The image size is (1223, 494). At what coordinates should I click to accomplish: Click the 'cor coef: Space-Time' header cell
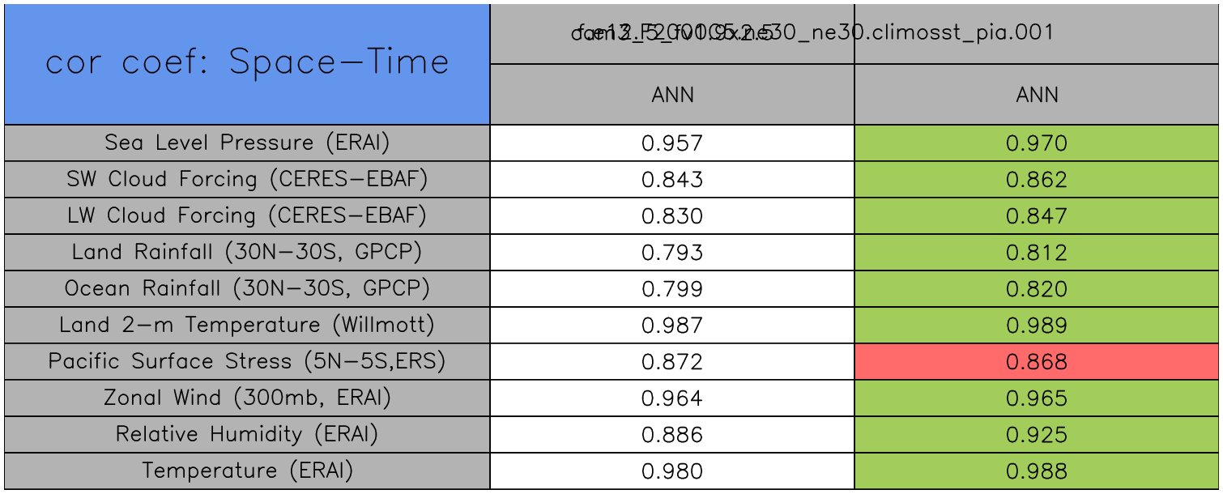pyautogui.click(x=247, y=63)
